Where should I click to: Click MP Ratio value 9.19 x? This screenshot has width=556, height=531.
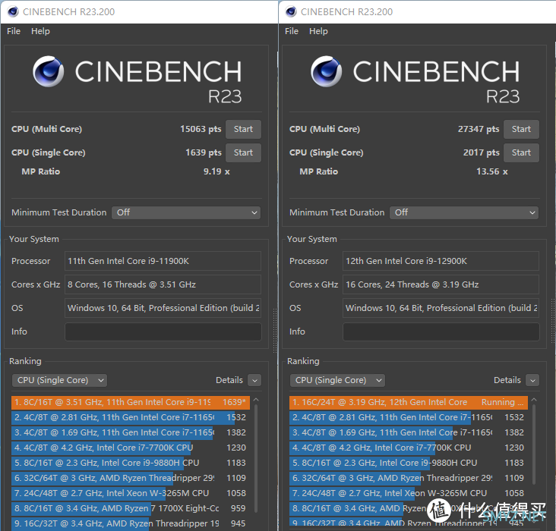pos(216,171)
